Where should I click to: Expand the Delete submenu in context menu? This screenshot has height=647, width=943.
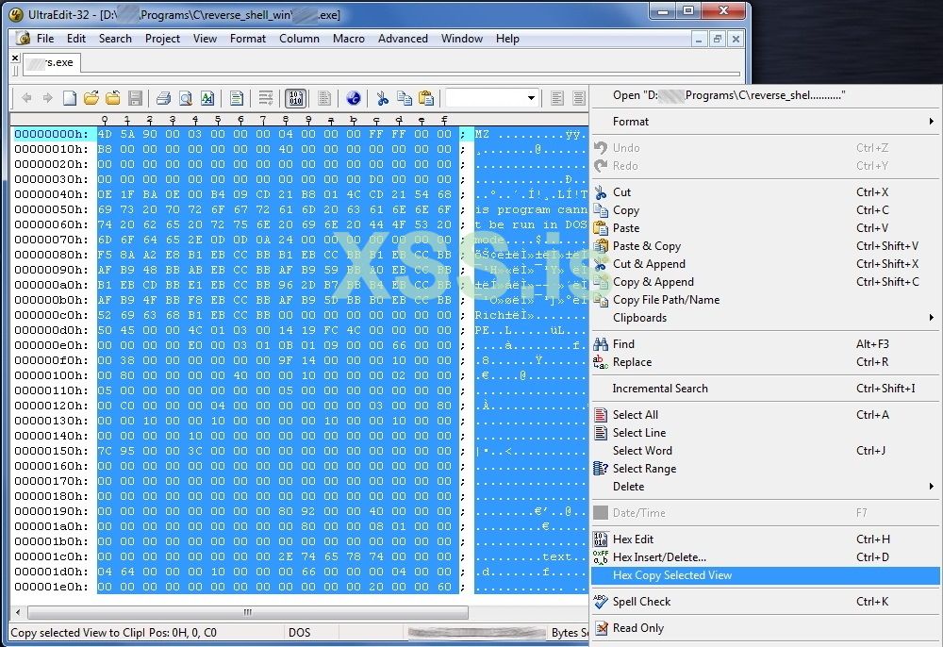coord(766,487)
